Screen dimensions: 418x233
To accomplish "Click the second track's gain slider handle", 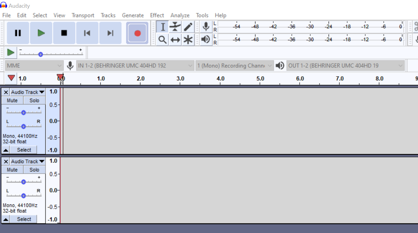I will coord(23,182).
